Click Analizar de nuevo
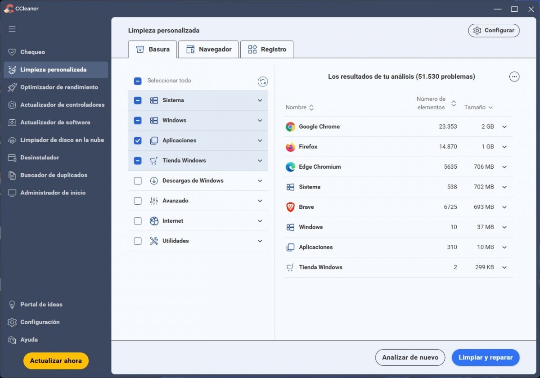Image resolution: width=540 pixels, height=378 pixels. (x=410, y=357)
